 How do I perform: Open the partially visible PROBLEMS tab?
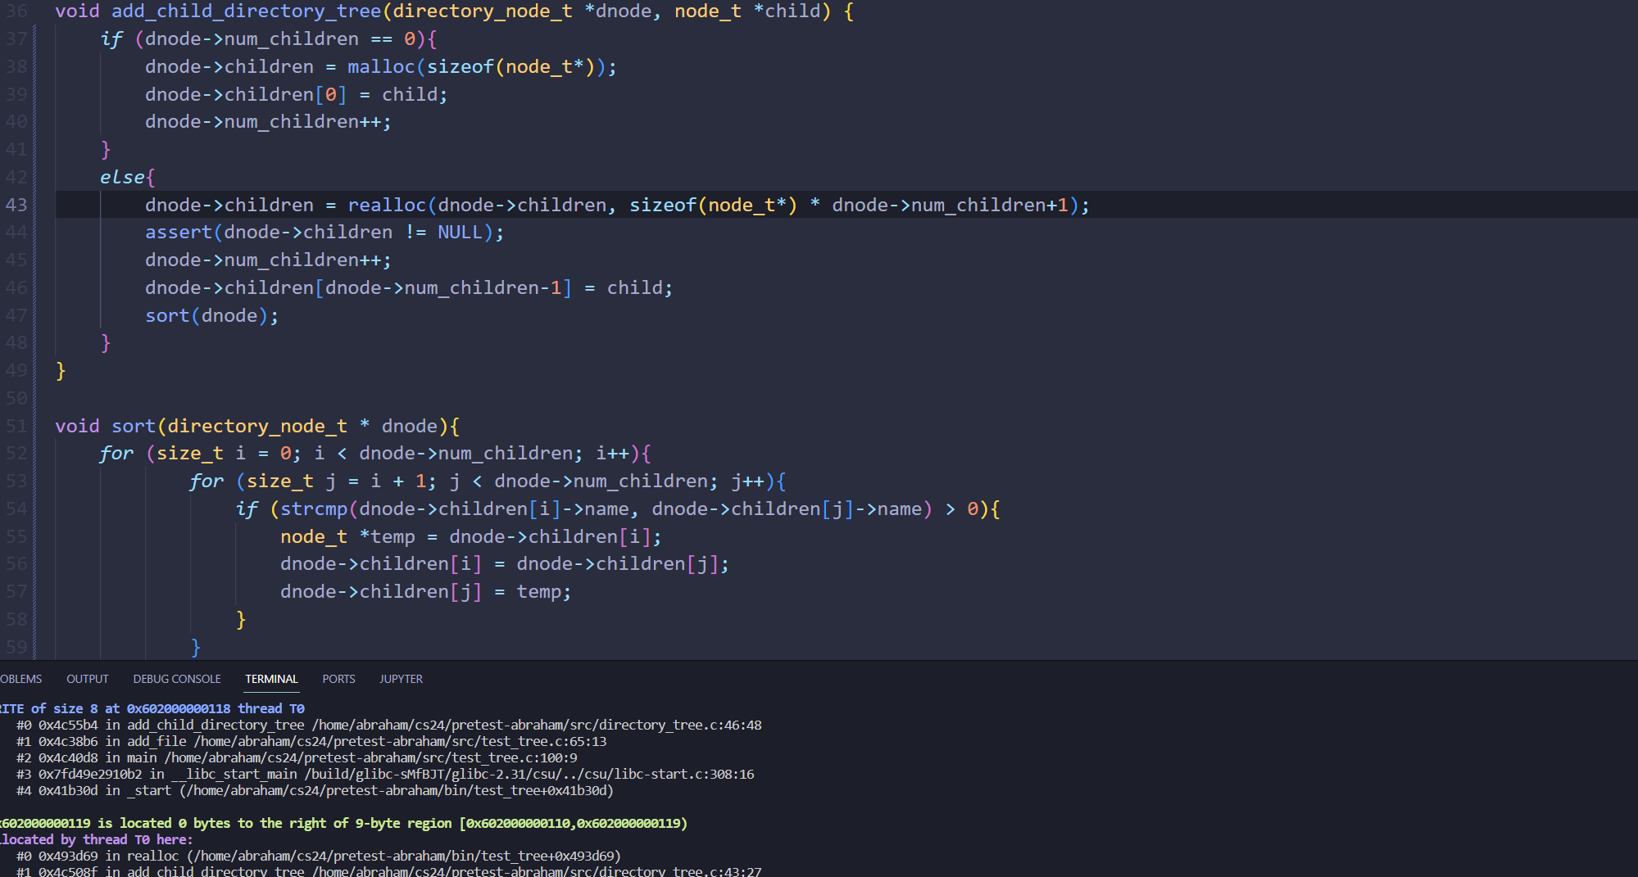[x=20, y=679]
